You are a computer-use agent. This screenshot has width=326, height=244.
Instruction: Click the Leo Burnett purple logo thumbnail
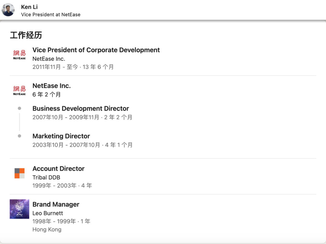tap(19, 209)
